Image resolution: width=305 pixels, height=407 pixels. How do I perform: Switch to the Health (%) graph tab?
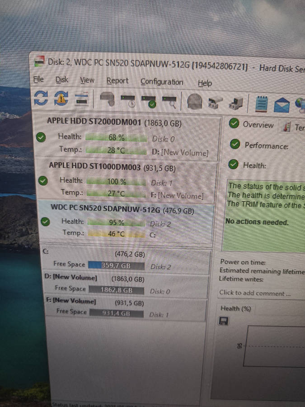(x=235, y=308)
